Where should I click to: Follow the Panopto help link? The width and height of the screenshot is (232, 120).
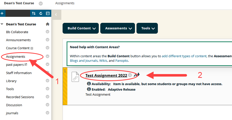pos(121,61)
